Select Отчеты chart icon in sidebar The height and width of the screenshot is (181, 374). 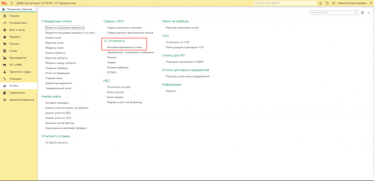click(4, 86)
